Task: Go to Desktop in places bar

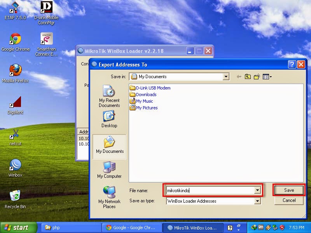Action: (x=109, y=119)
